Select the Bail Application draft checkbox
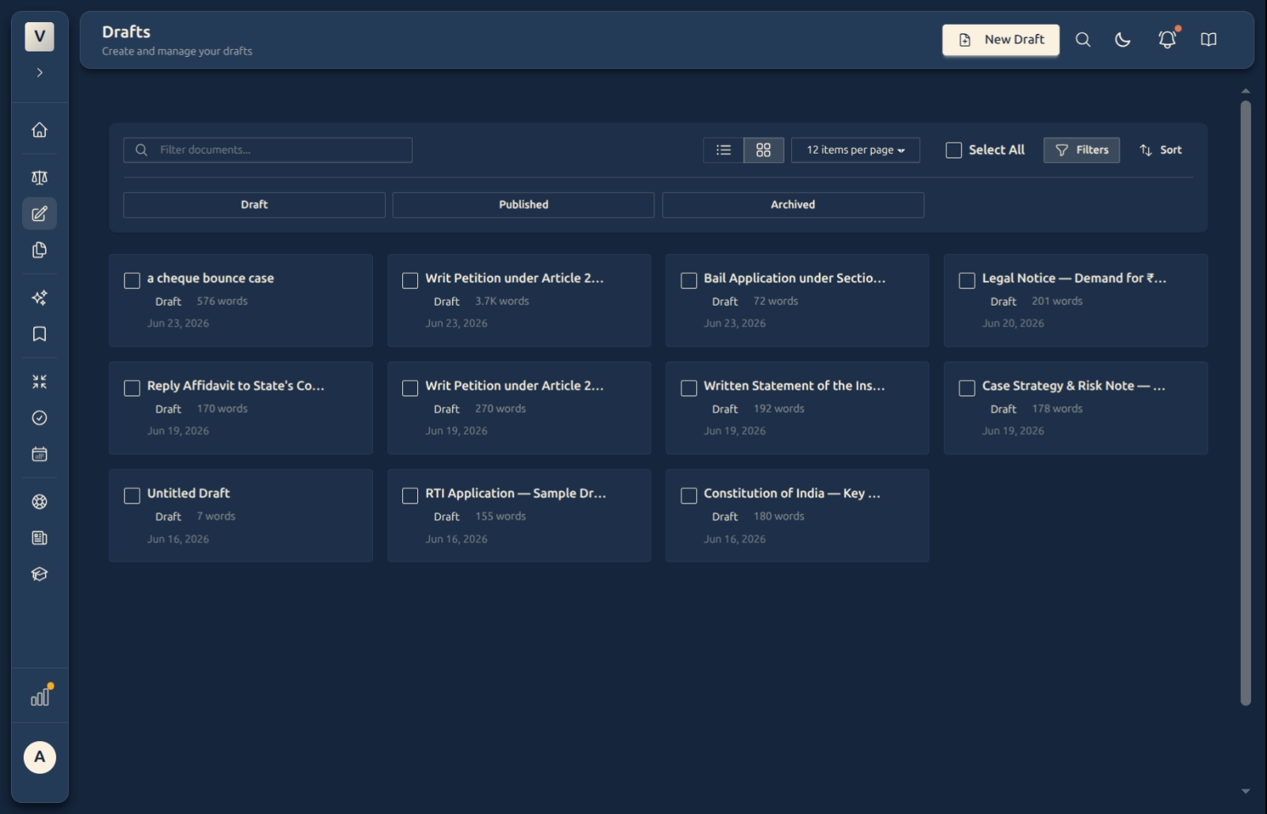 pos(689,281)
